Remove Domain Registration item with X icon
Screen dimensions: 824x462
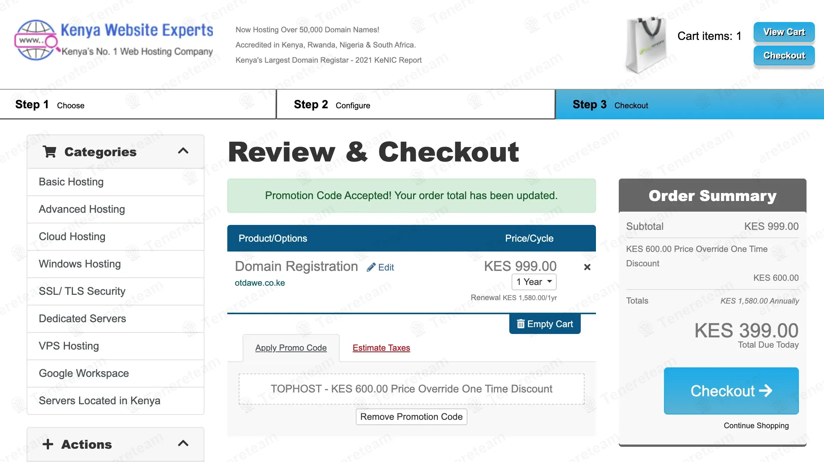tap(587, 267)
